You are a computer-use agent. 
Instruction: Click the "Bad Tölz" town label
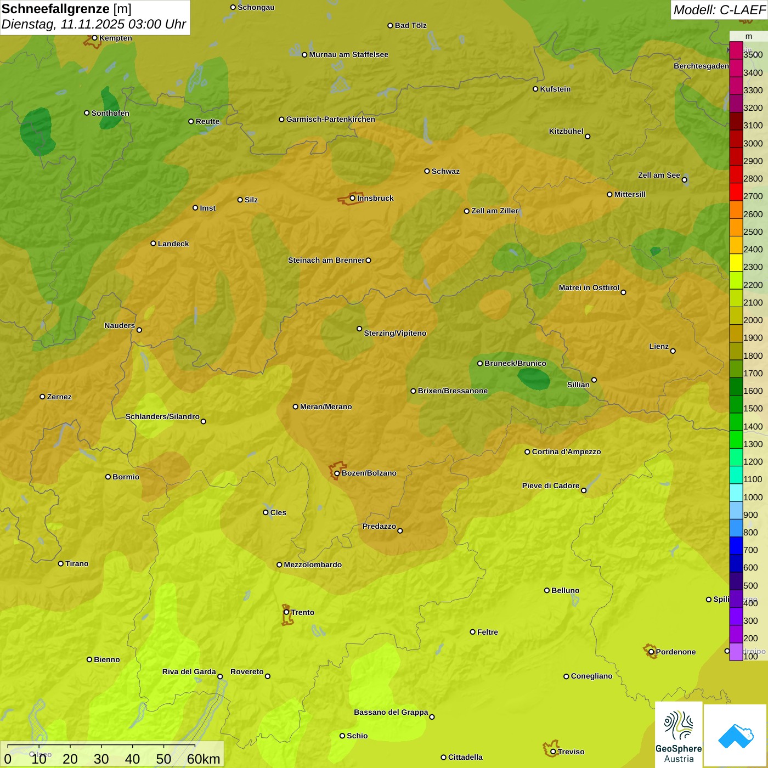[411, 25]
